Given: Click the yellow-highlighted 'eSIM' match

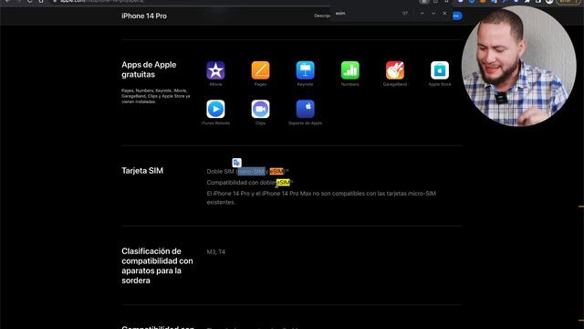Looking at the screenshot, I should coord(283,183).
